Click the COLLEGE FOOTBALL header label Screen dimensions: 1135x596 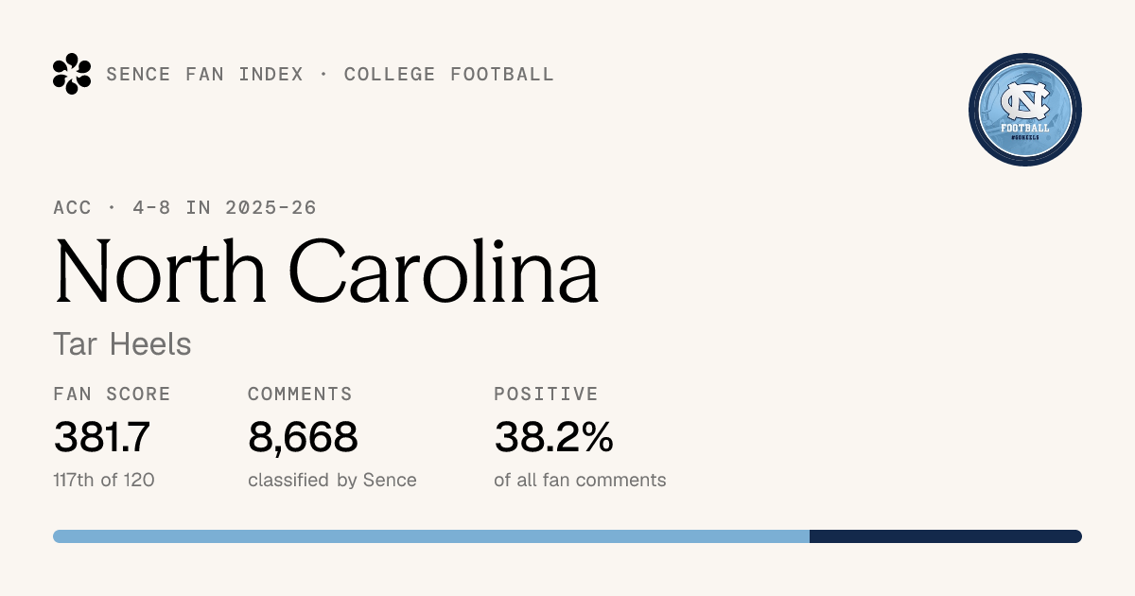click(x=449, y=74)
